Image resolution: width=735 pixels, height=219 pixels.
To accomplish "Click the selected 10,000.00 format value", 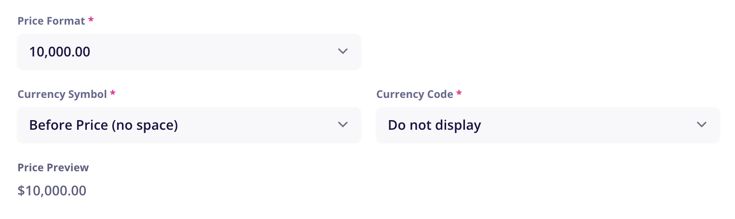I will click(60, 52).
